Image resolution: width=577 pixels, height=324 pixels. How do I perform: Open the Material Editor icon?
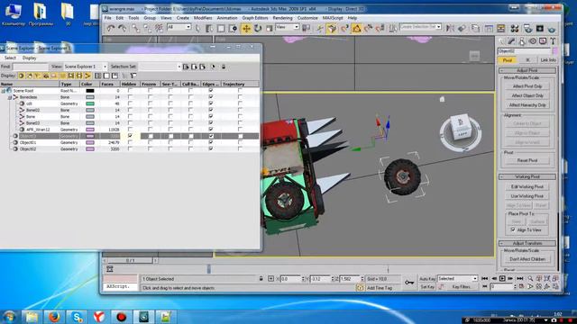(x=515, y=28)
